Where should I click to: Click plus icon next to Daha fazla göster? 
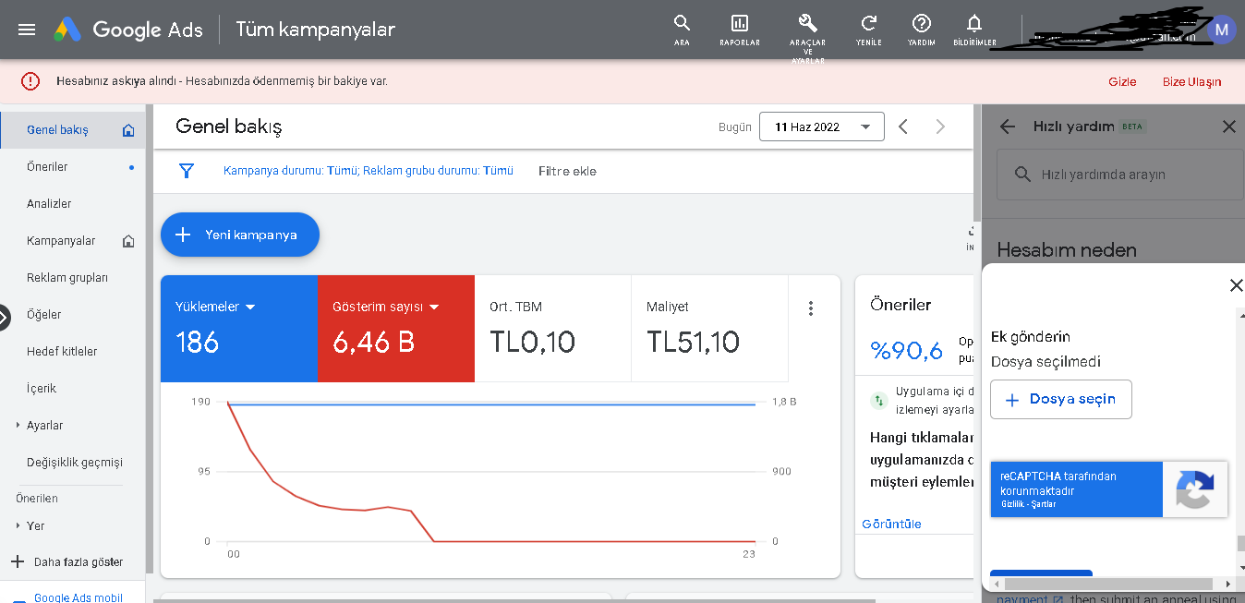click(x=17, y=561)
